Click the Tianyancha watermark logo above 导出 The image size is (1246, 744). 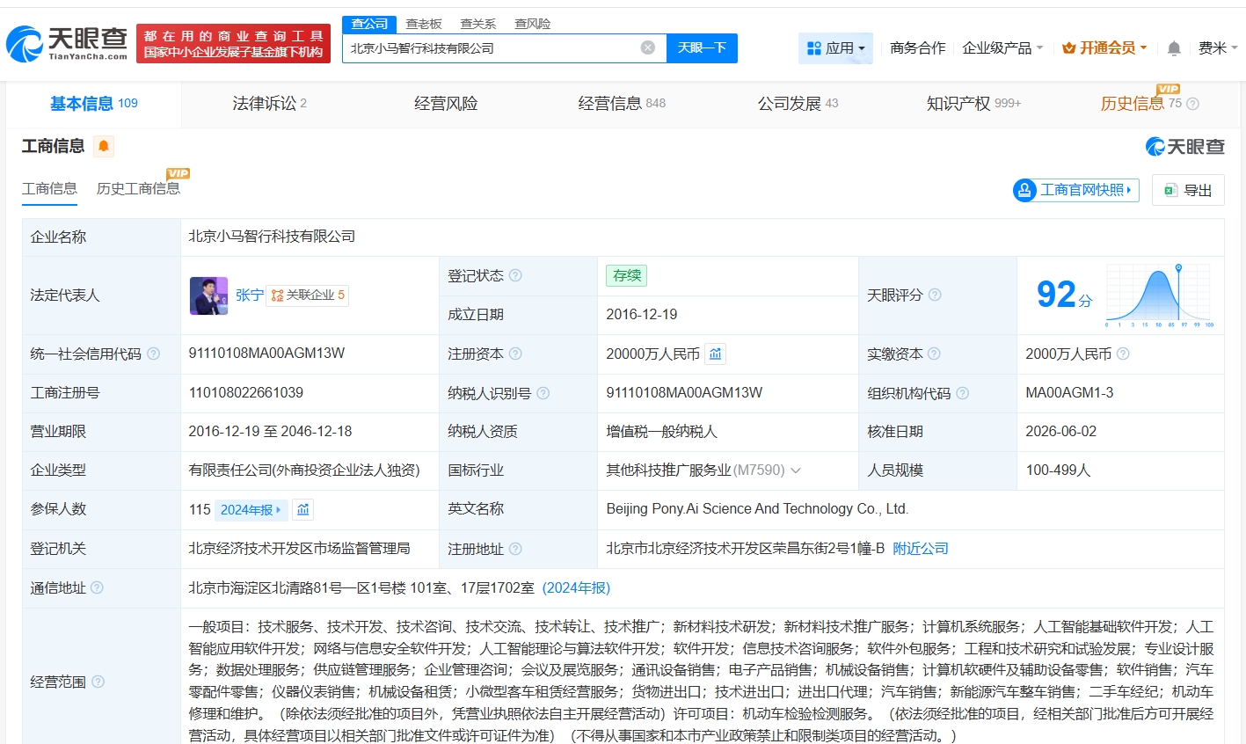1184,147
